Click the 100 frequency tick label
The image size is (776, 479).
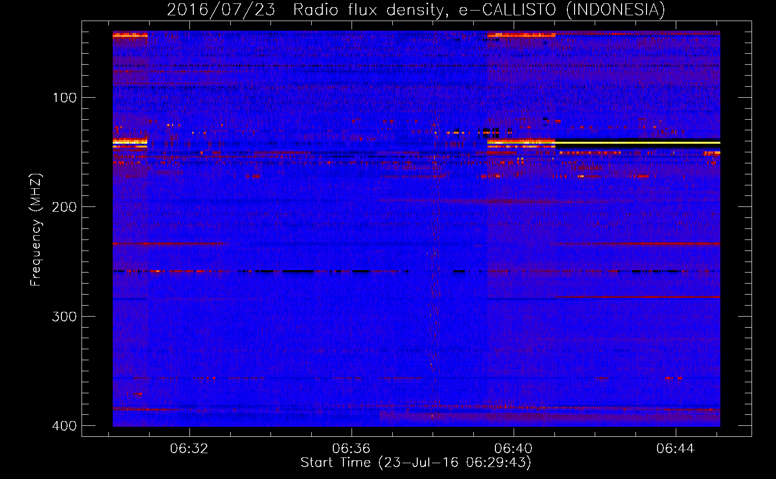pos(65,98)
